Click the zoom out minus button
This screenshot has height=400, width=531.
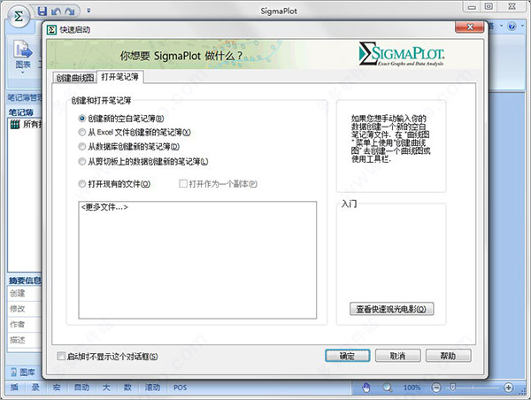point(436,388)
